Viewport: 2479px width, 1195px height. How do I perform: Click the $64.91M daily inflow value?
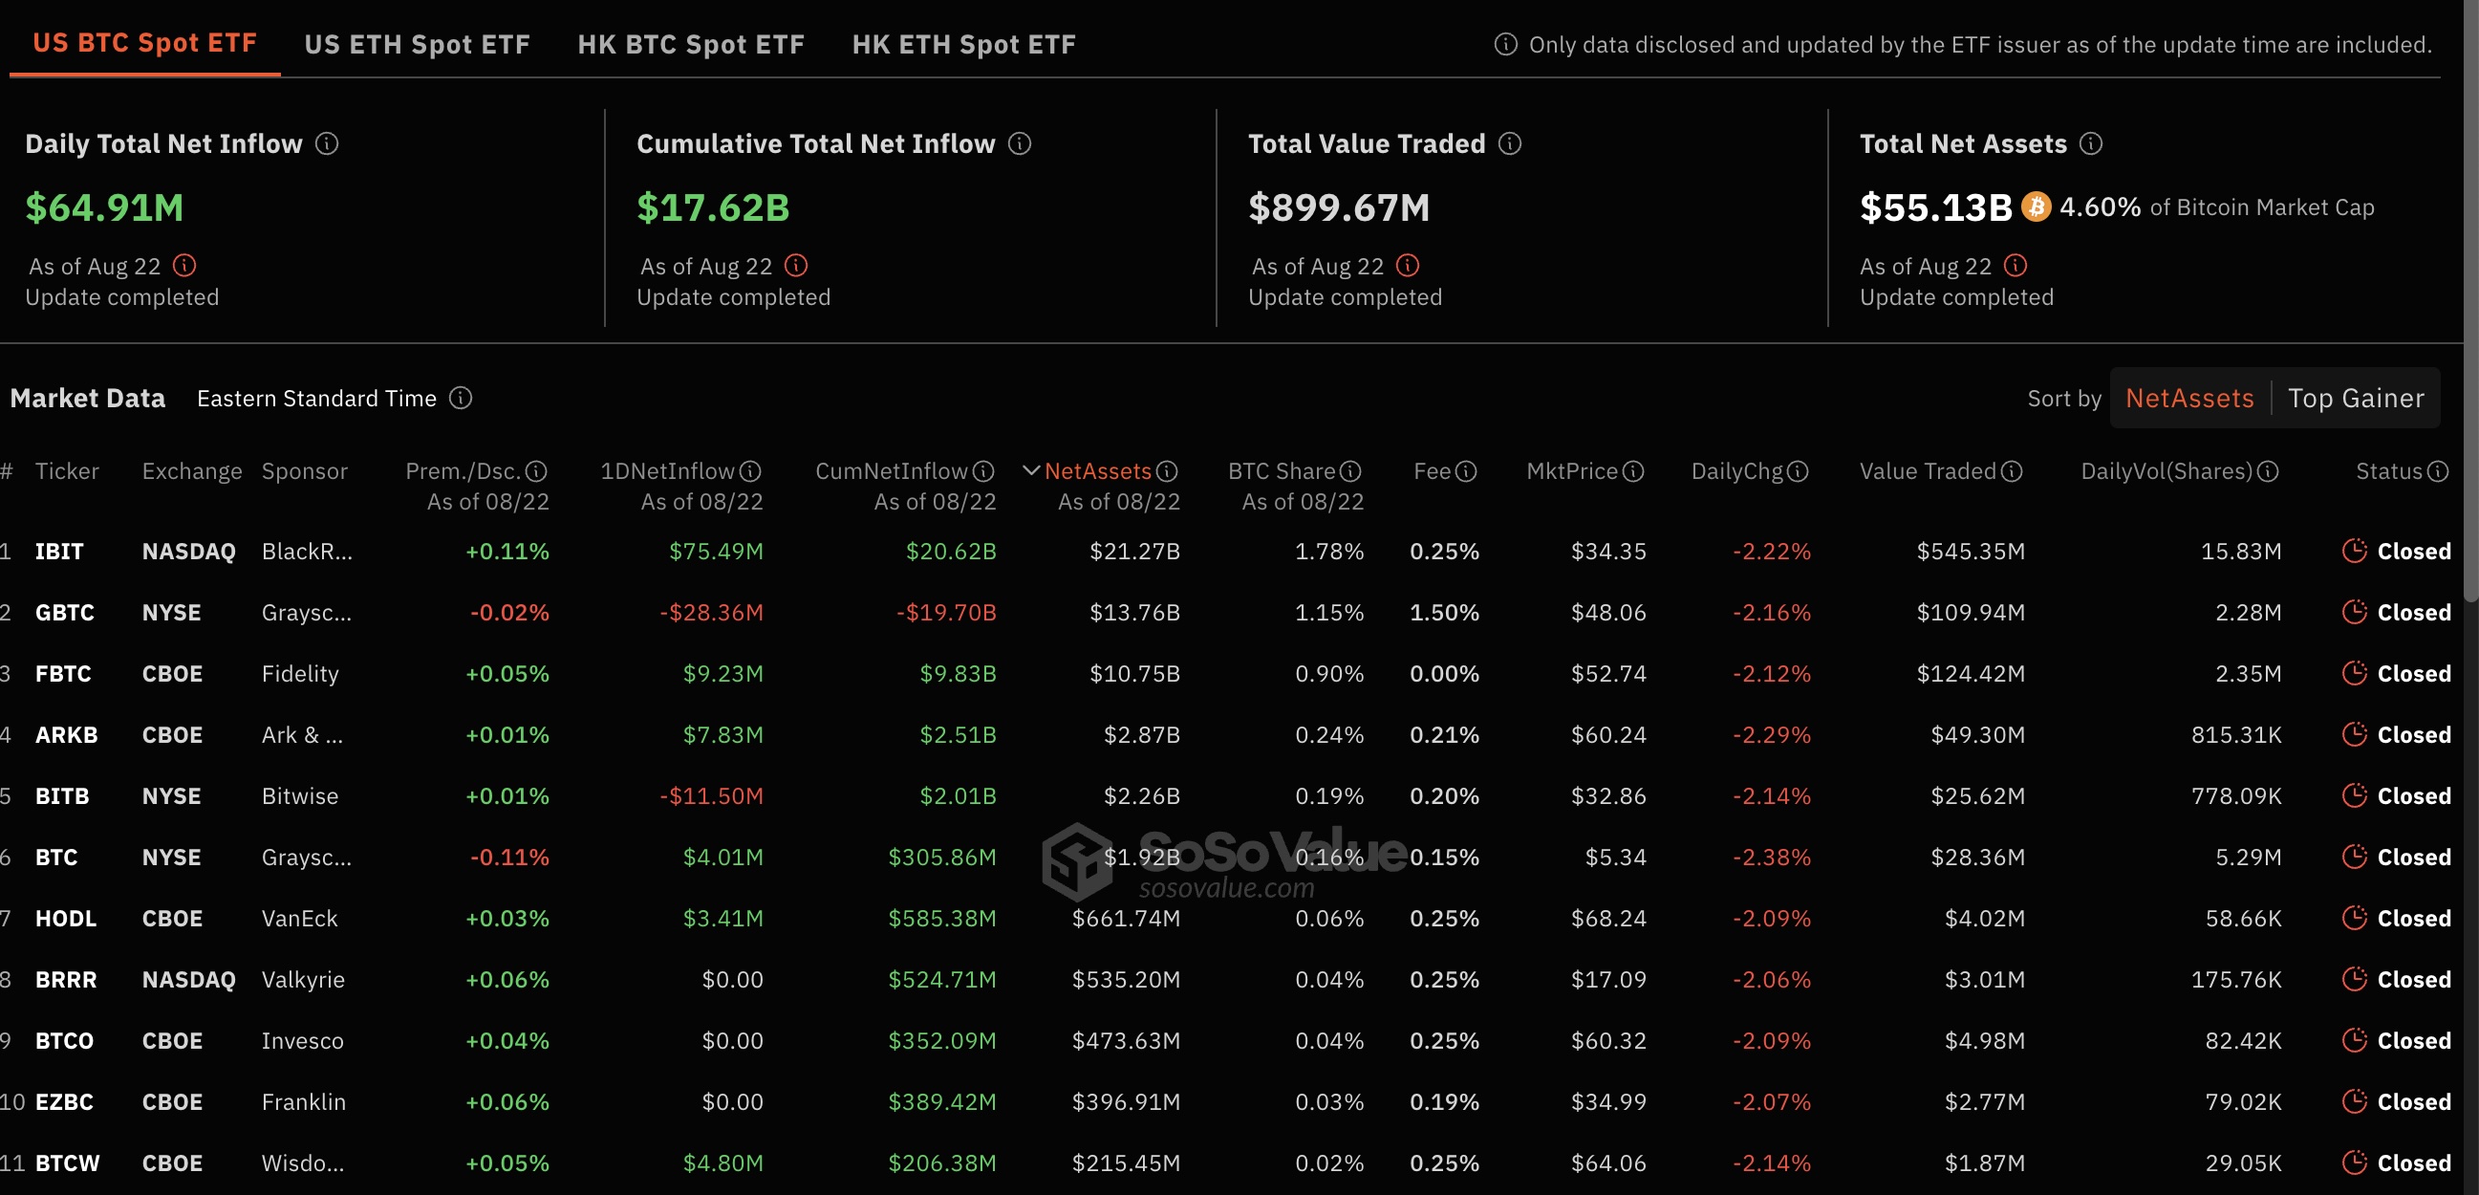(104, 207)
